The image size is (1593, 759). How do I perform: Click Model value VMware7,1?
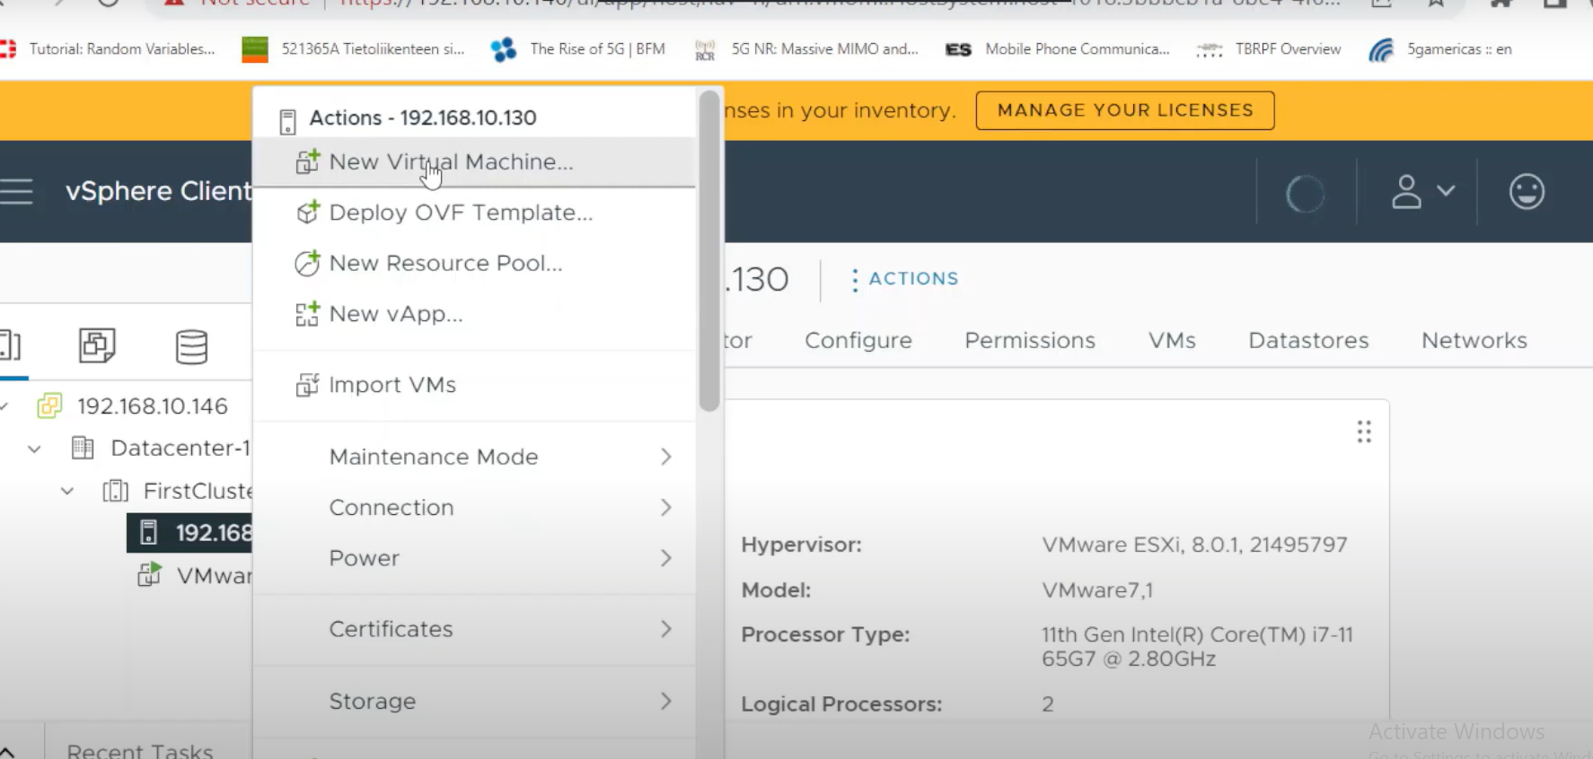coord(1097,590)
